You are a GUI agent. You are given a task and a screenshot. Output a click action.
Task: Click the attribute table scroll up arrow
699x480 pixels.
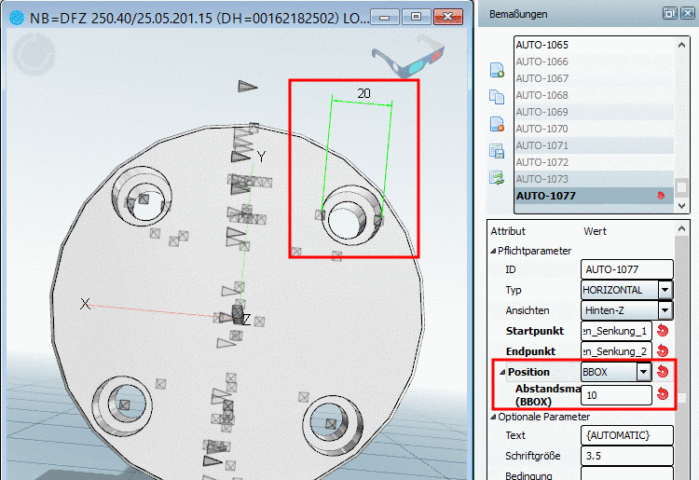(x=681, y=228)
